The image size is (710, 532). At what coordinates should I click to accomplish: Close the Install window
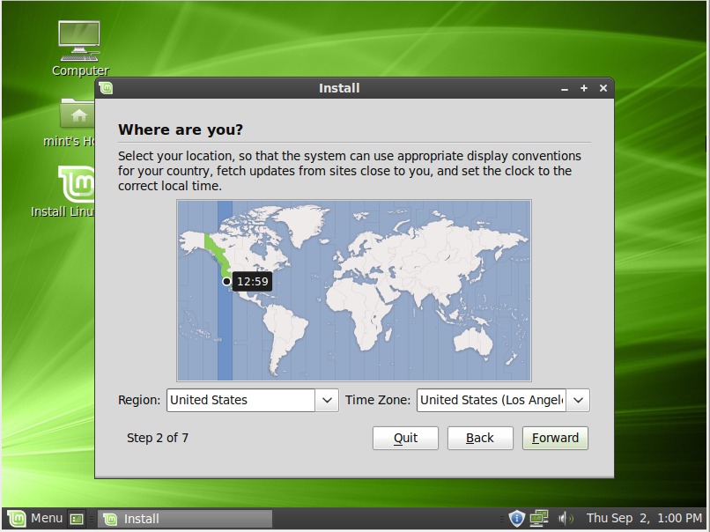tap(603, 88)
